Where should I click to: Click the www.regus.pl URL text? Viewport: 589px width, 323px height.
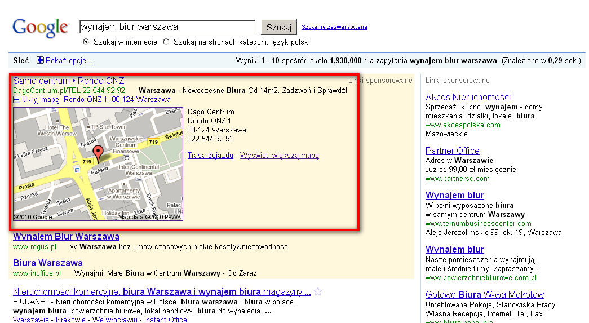tap(34, 247)
